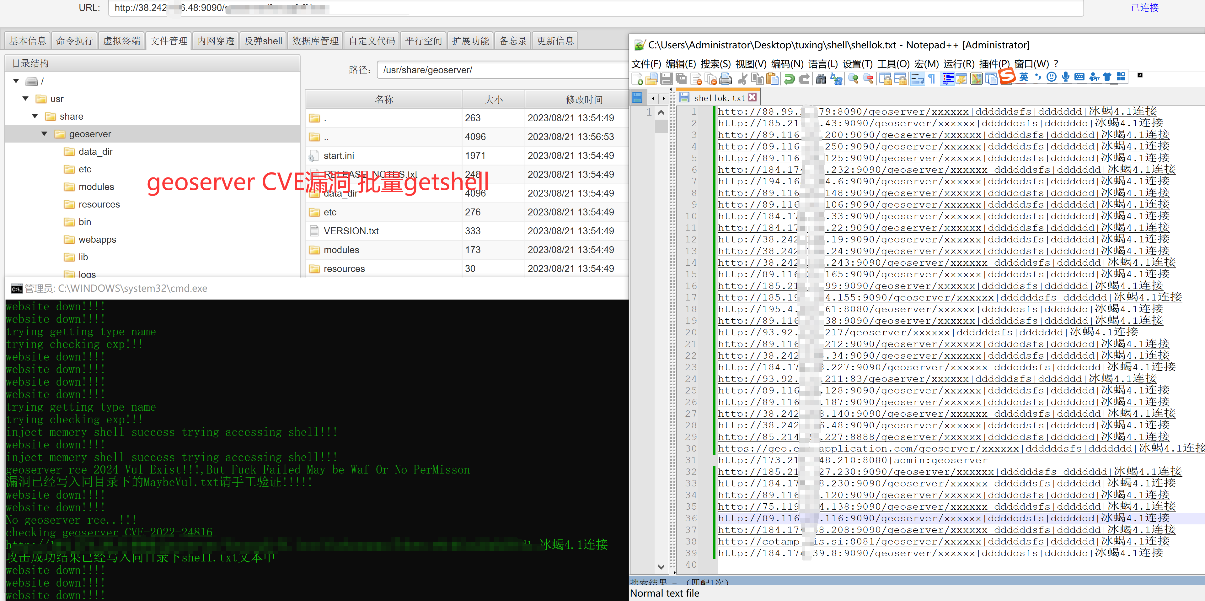Click Notepad++ Zoom In magnifier
1205x601 pixels.
(853, 79)
